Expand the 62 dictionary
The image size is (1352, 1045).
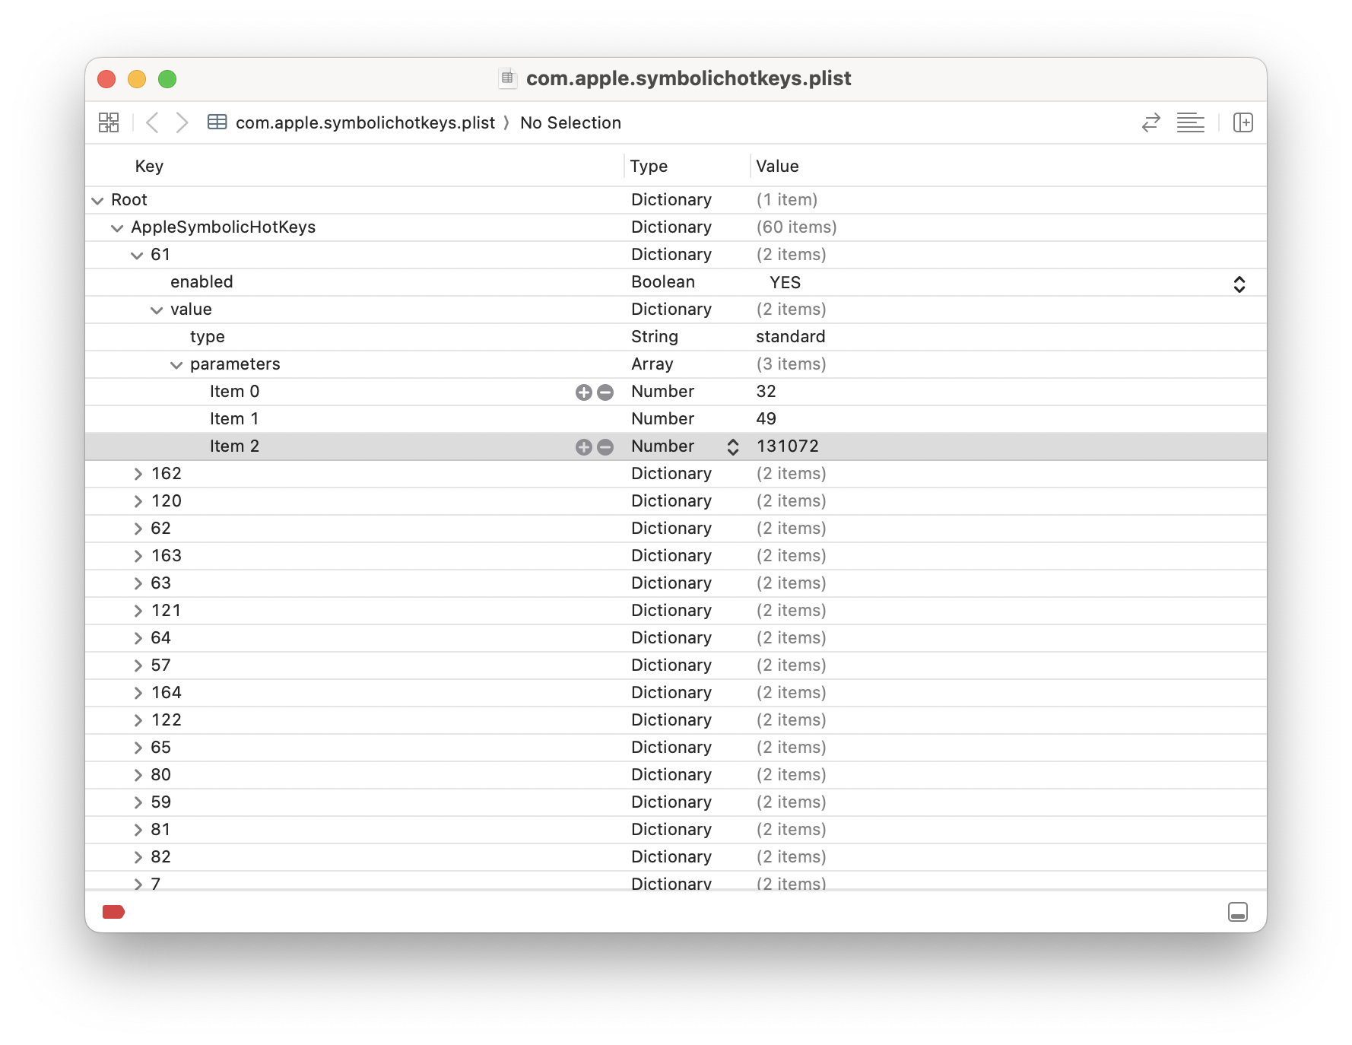(x=138, y=529)
